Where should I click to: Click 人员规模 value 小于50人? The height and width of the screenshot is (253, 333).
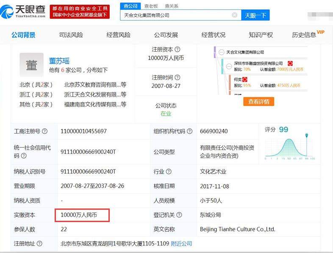tap(211, 200)
